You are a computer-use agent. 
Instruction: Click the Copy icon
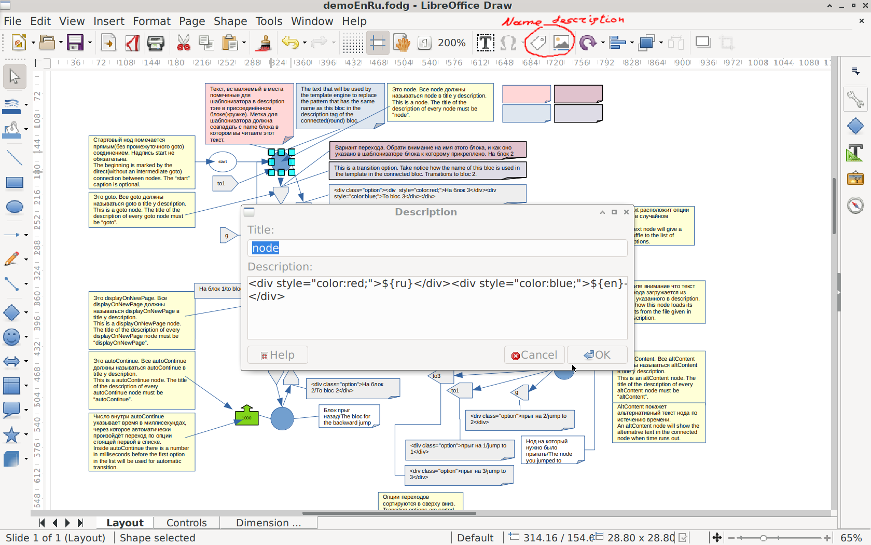point(206,43)
